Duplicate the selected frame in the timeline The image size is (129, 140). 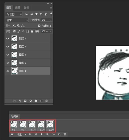(x=59, y=134)
